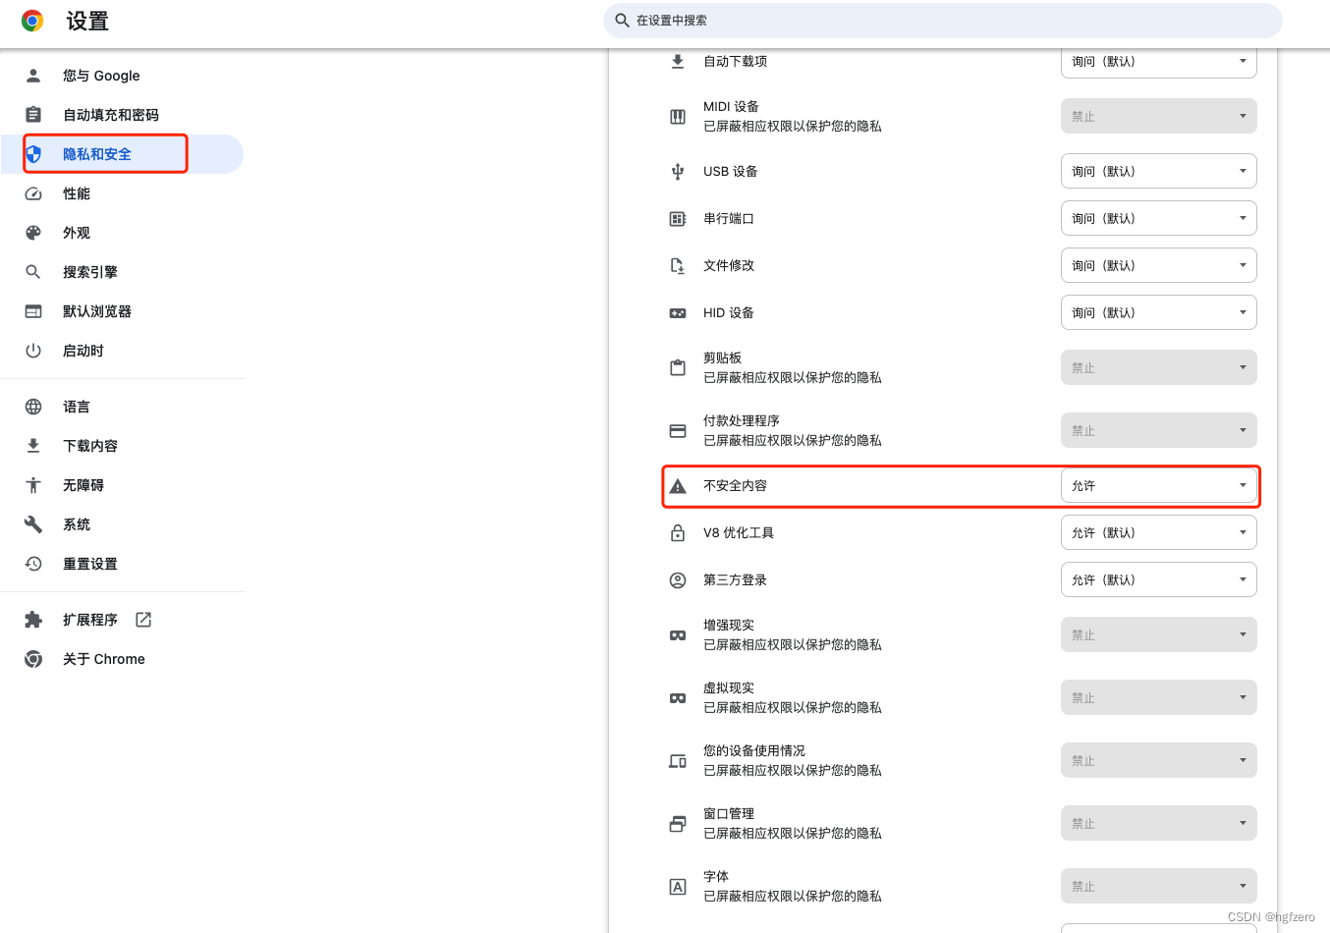Click the warning triangle icon for 不安全内容
This screenshot has height=933, width=1330.
pos(678,486)
